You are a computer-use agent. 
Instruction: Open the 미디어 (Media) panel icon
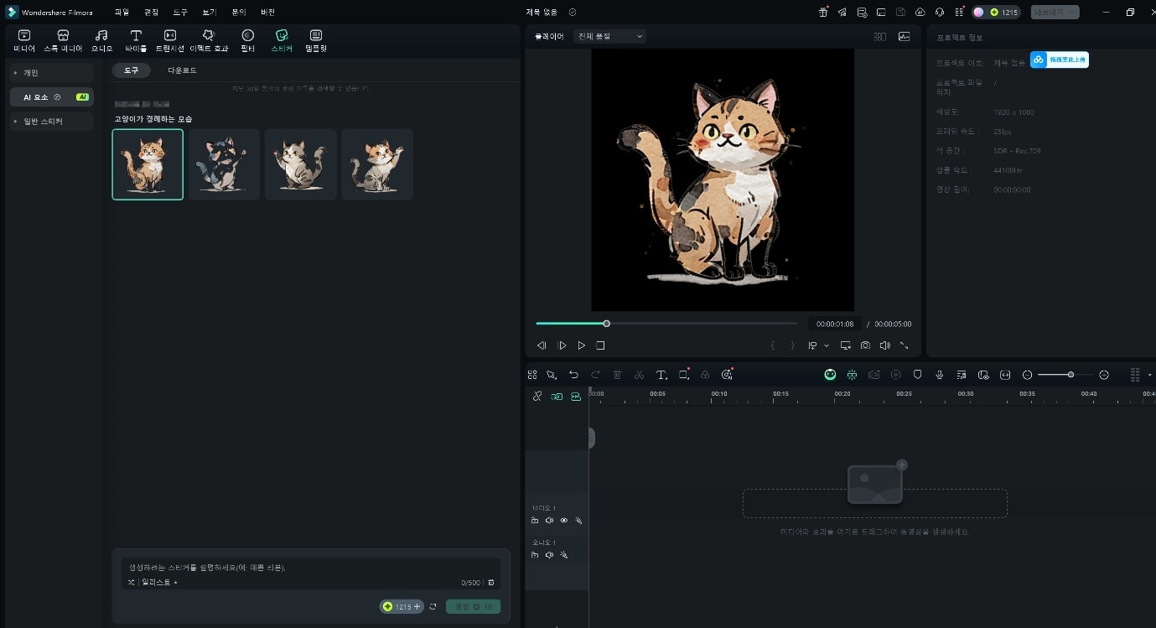(x=24, y=40)
